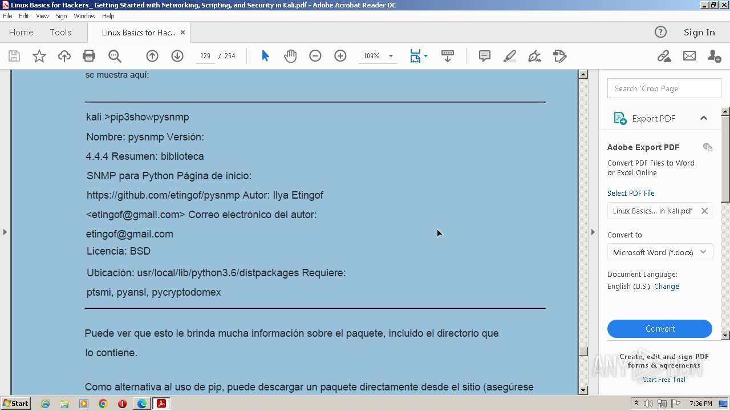The image size is (730, 411).
Task: Click the document scroll down arrow
Action: 583,390
